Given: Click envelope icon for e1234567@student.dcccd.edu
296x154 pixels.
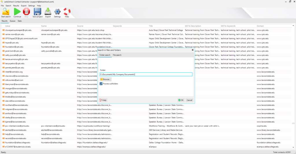Looking at the screenshot, I should coord(3,147).
